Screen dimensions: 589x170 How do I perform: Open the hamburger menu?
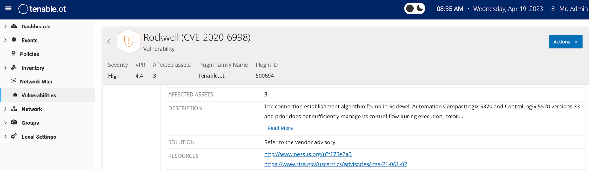(x=9, y=9)
